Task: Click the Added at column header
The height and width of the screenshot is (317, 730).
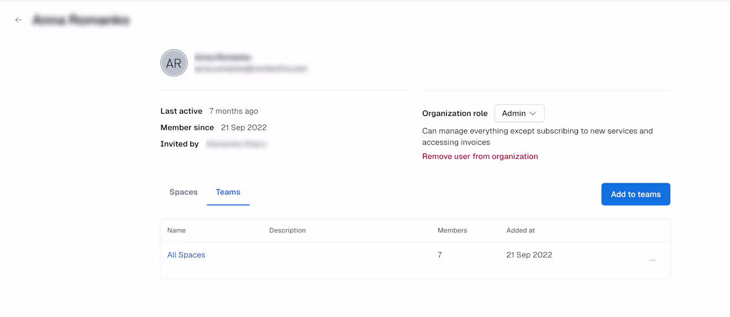Action: pos(520,230)
